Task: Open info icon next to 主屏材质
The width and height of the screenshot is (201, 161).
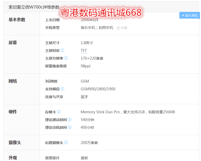Action: click(62, 50)
